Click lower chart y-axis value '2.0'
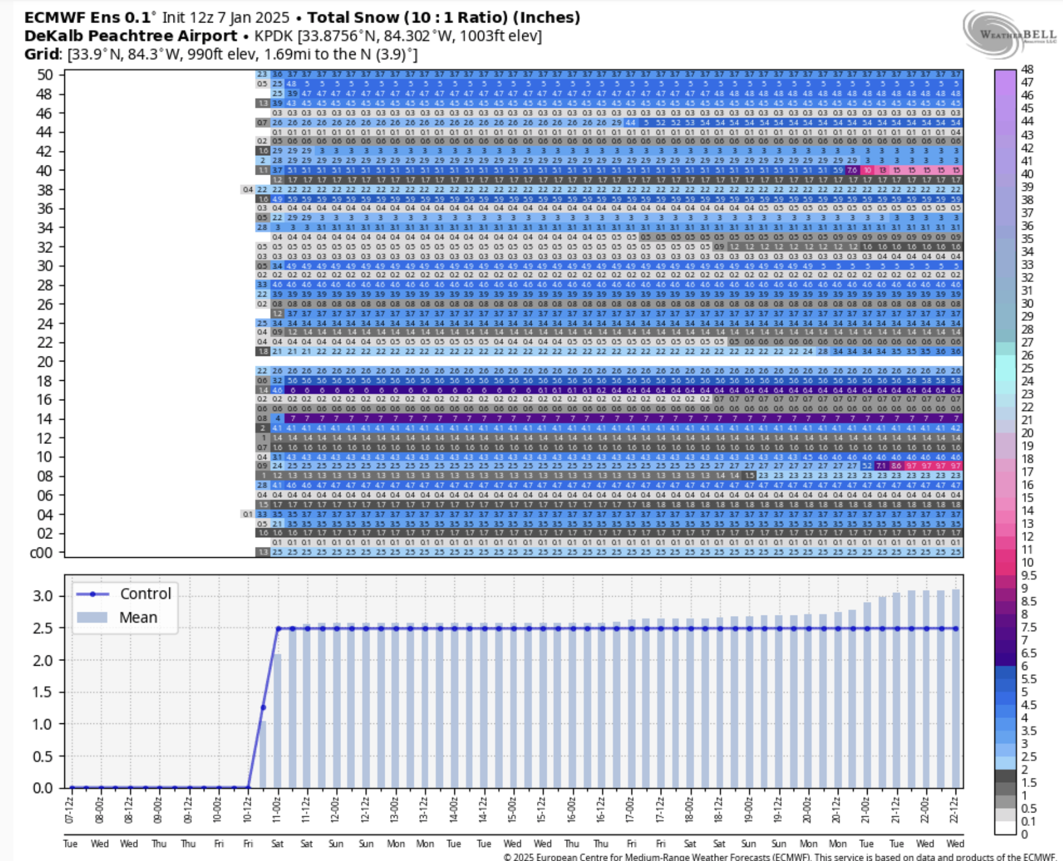 click(42, 660)
